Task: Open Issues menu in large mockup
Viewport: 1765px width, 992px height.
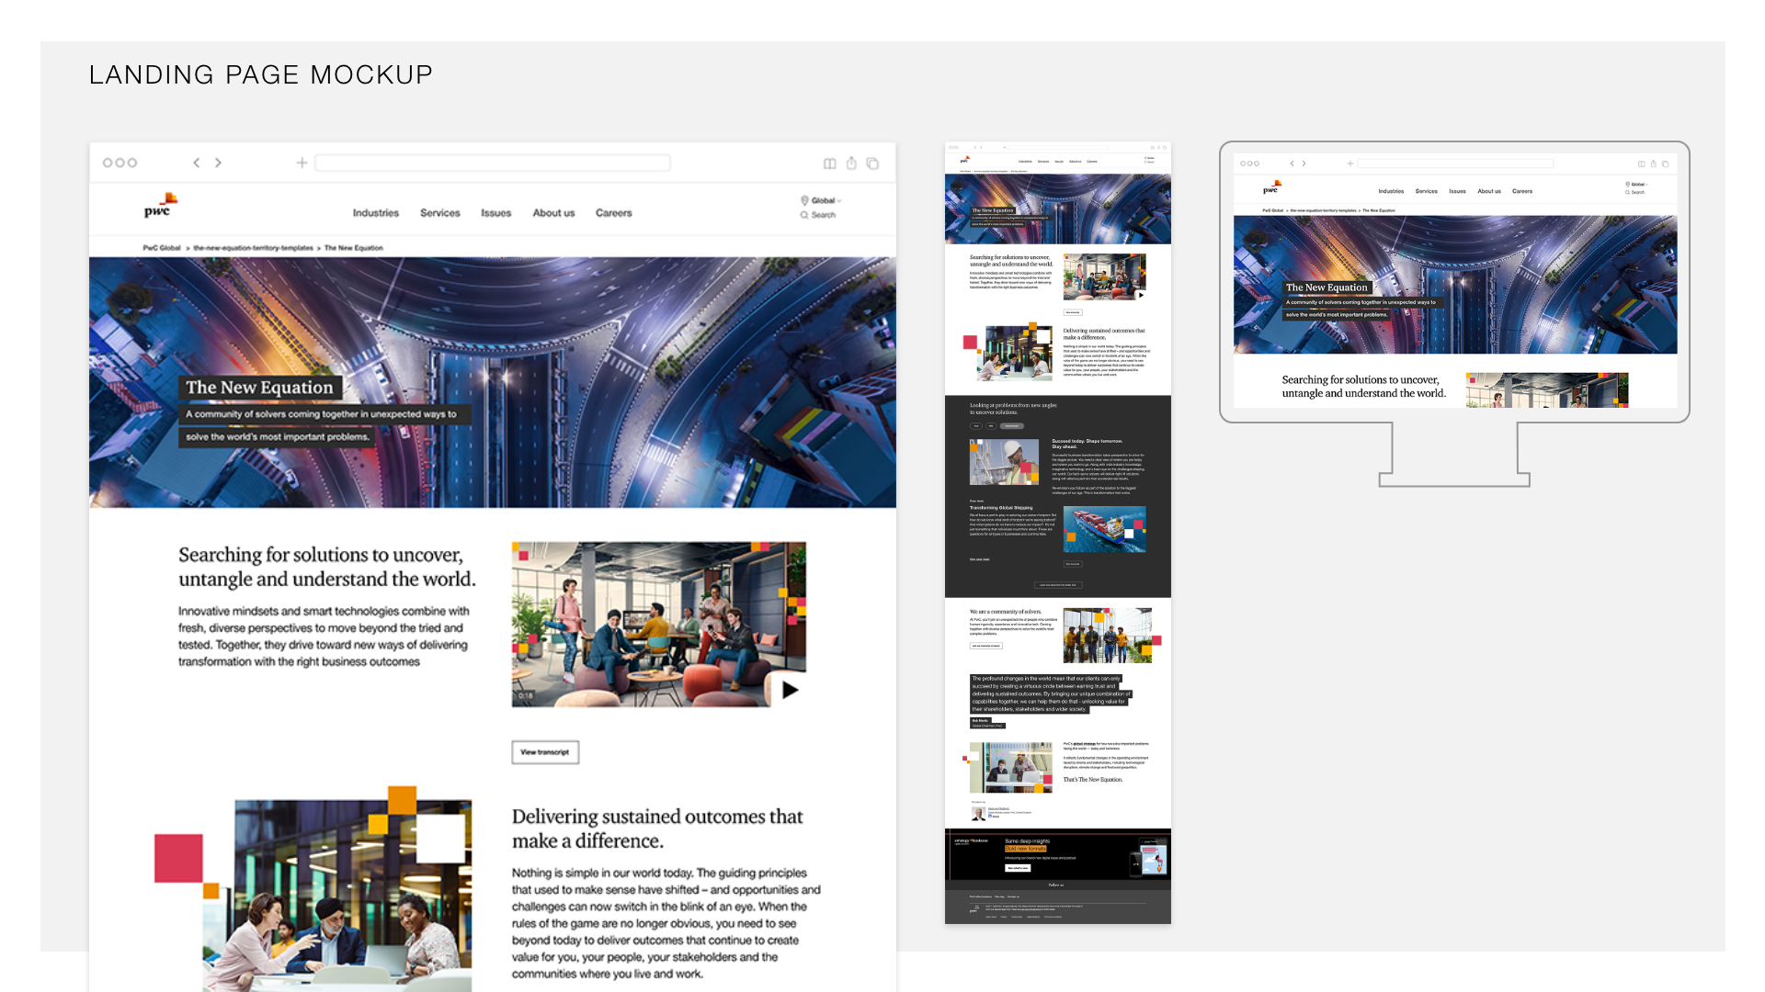Action: [496, 213]
